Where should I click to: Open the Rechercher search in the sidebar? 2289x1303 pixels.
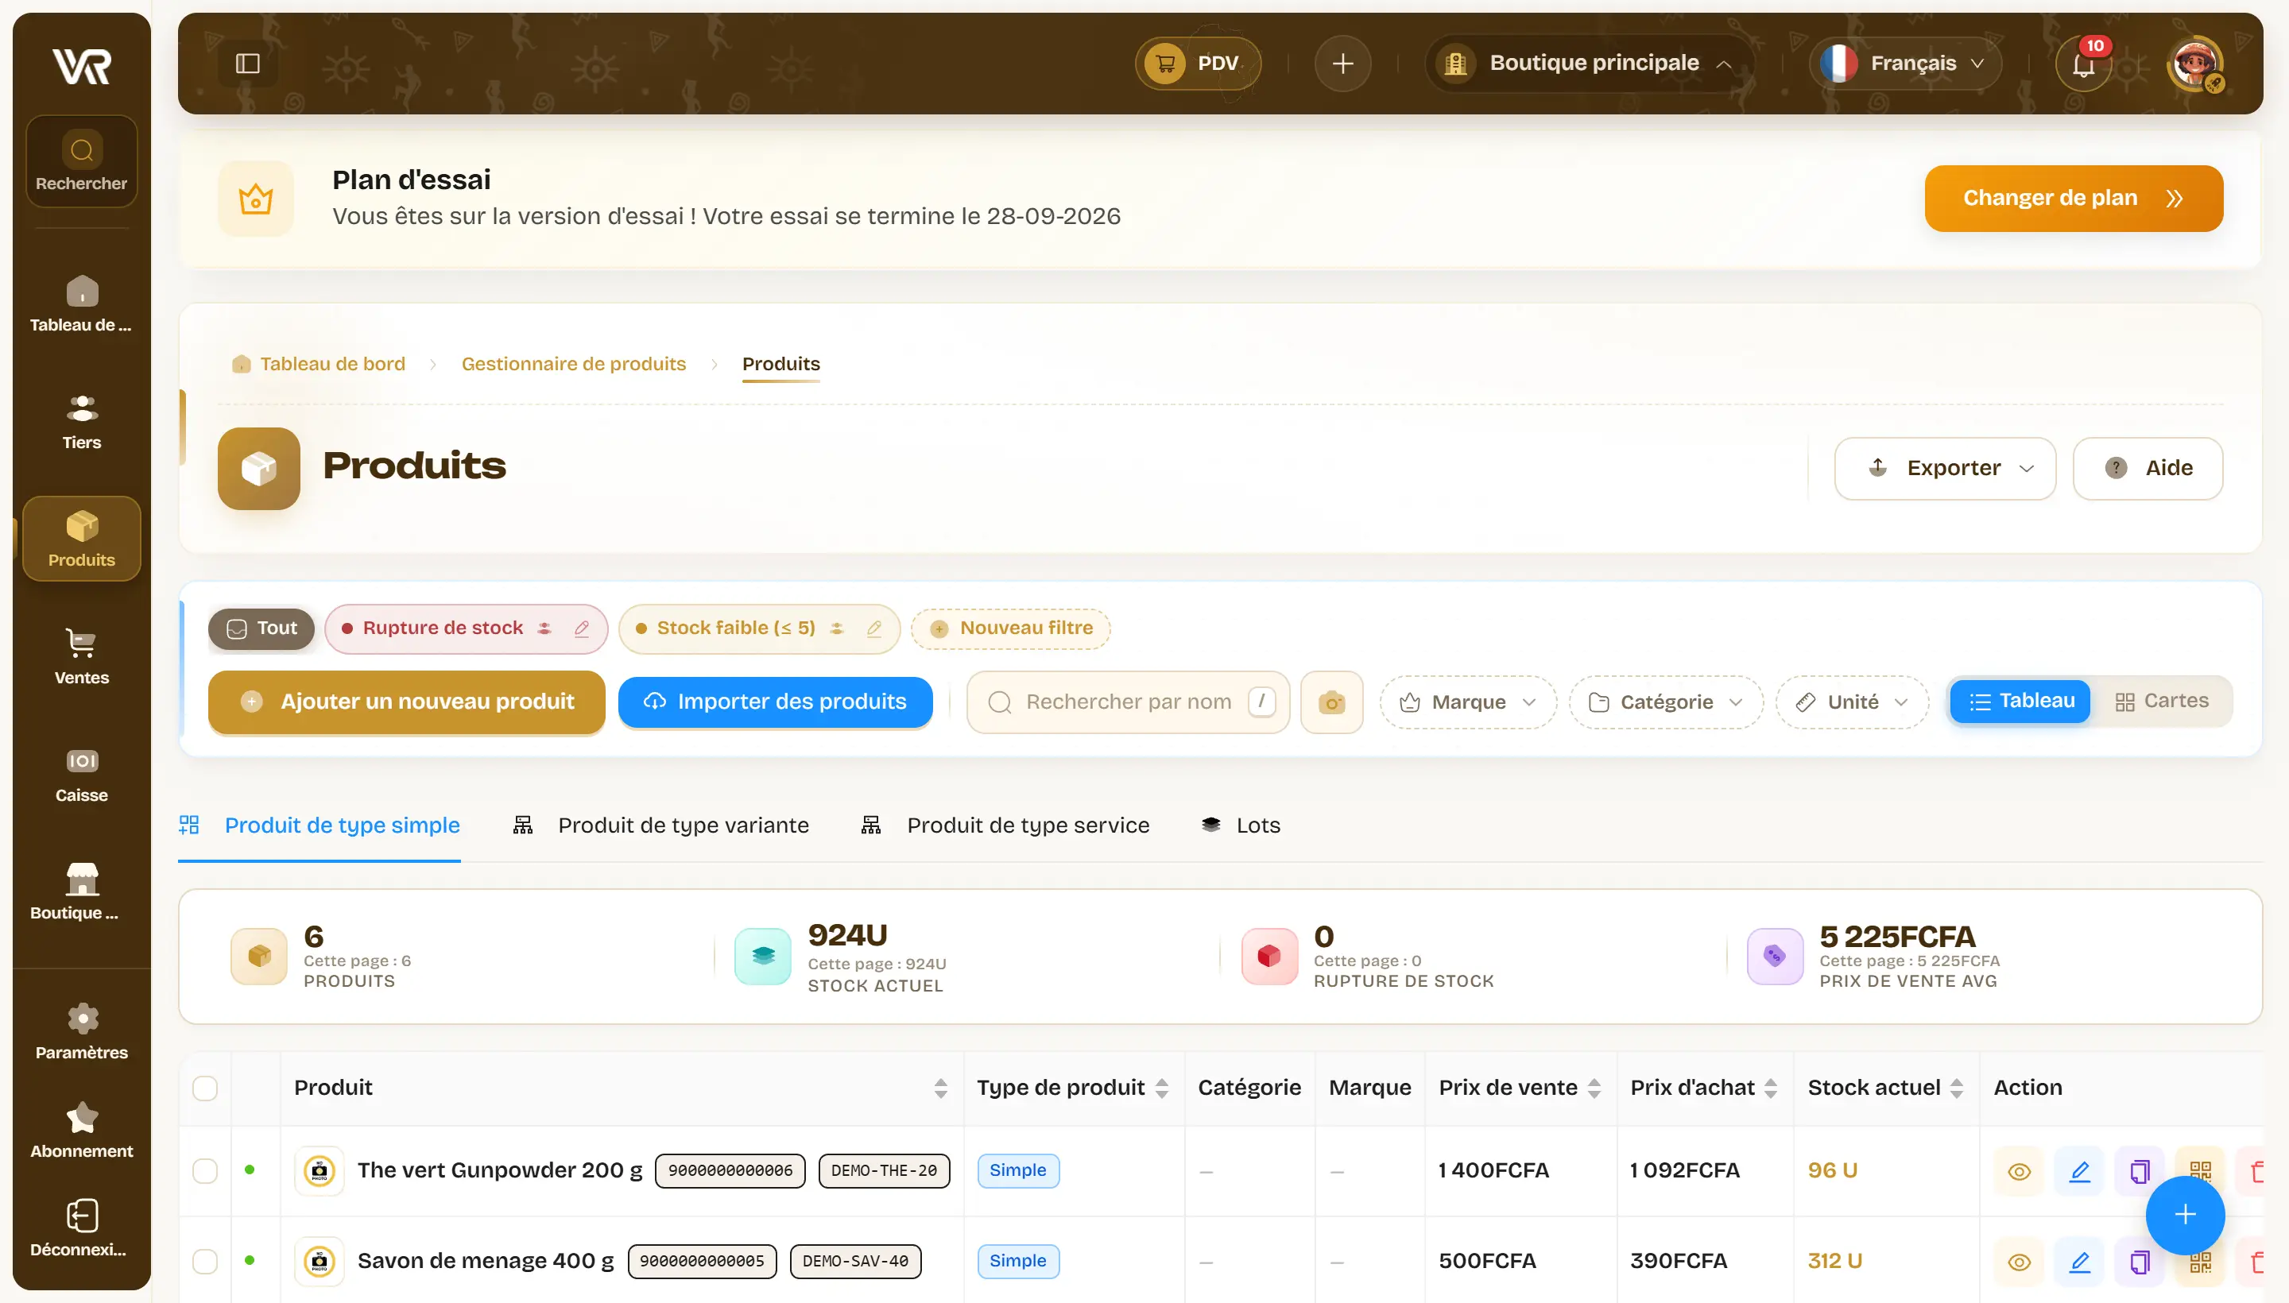tap(81, 162)
